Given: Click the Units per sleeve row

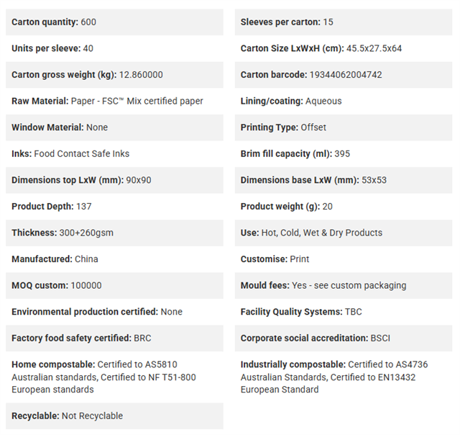Looking at the screenshot, I should tap(114, 48).
